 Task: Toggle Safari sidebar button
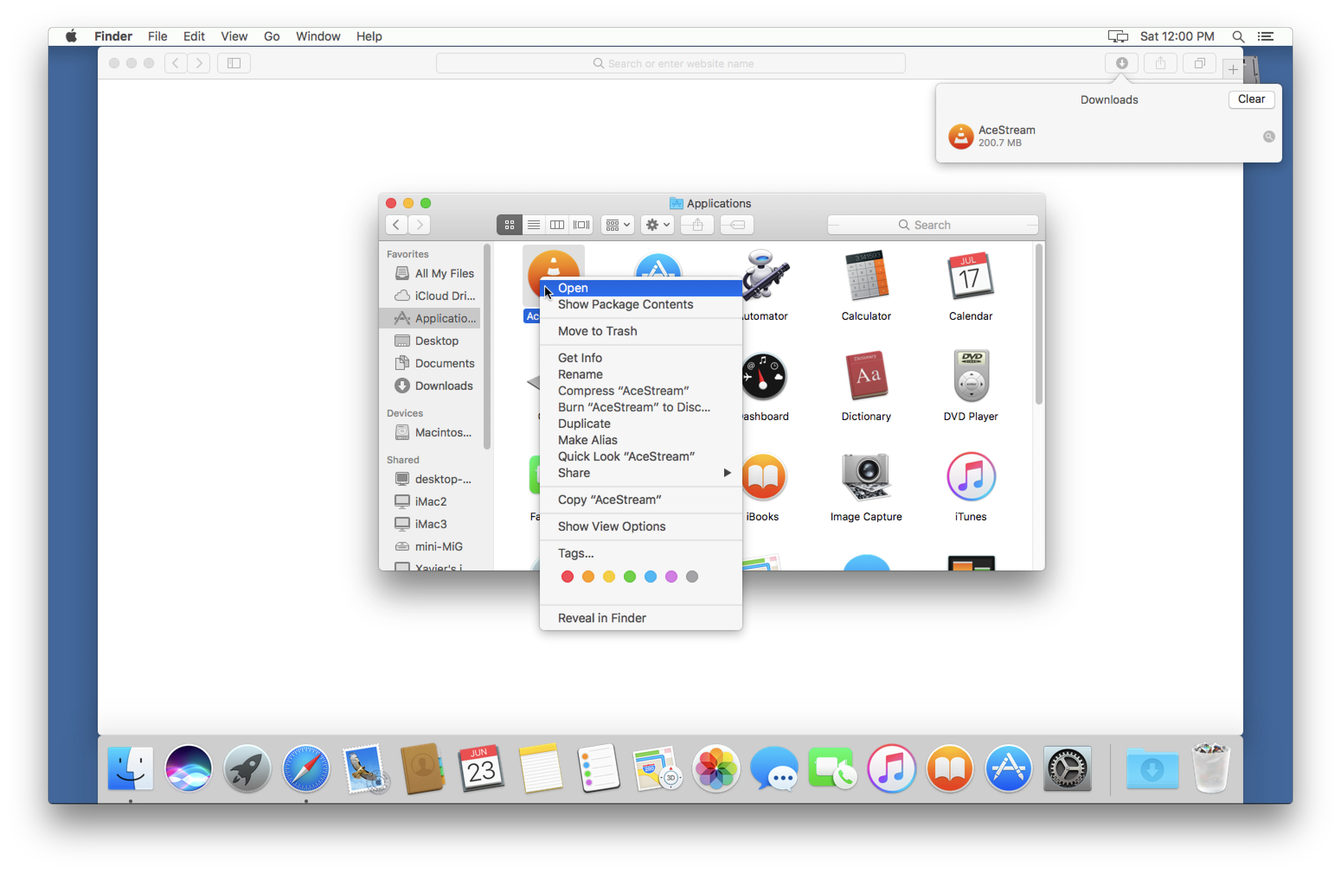pyautogui.click(x=234, y=63)
